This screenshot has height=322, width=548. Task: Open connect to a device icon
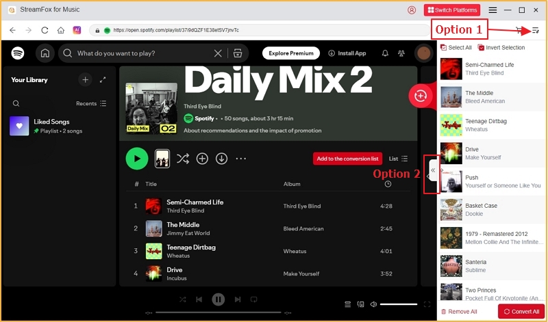pos(361,304)
